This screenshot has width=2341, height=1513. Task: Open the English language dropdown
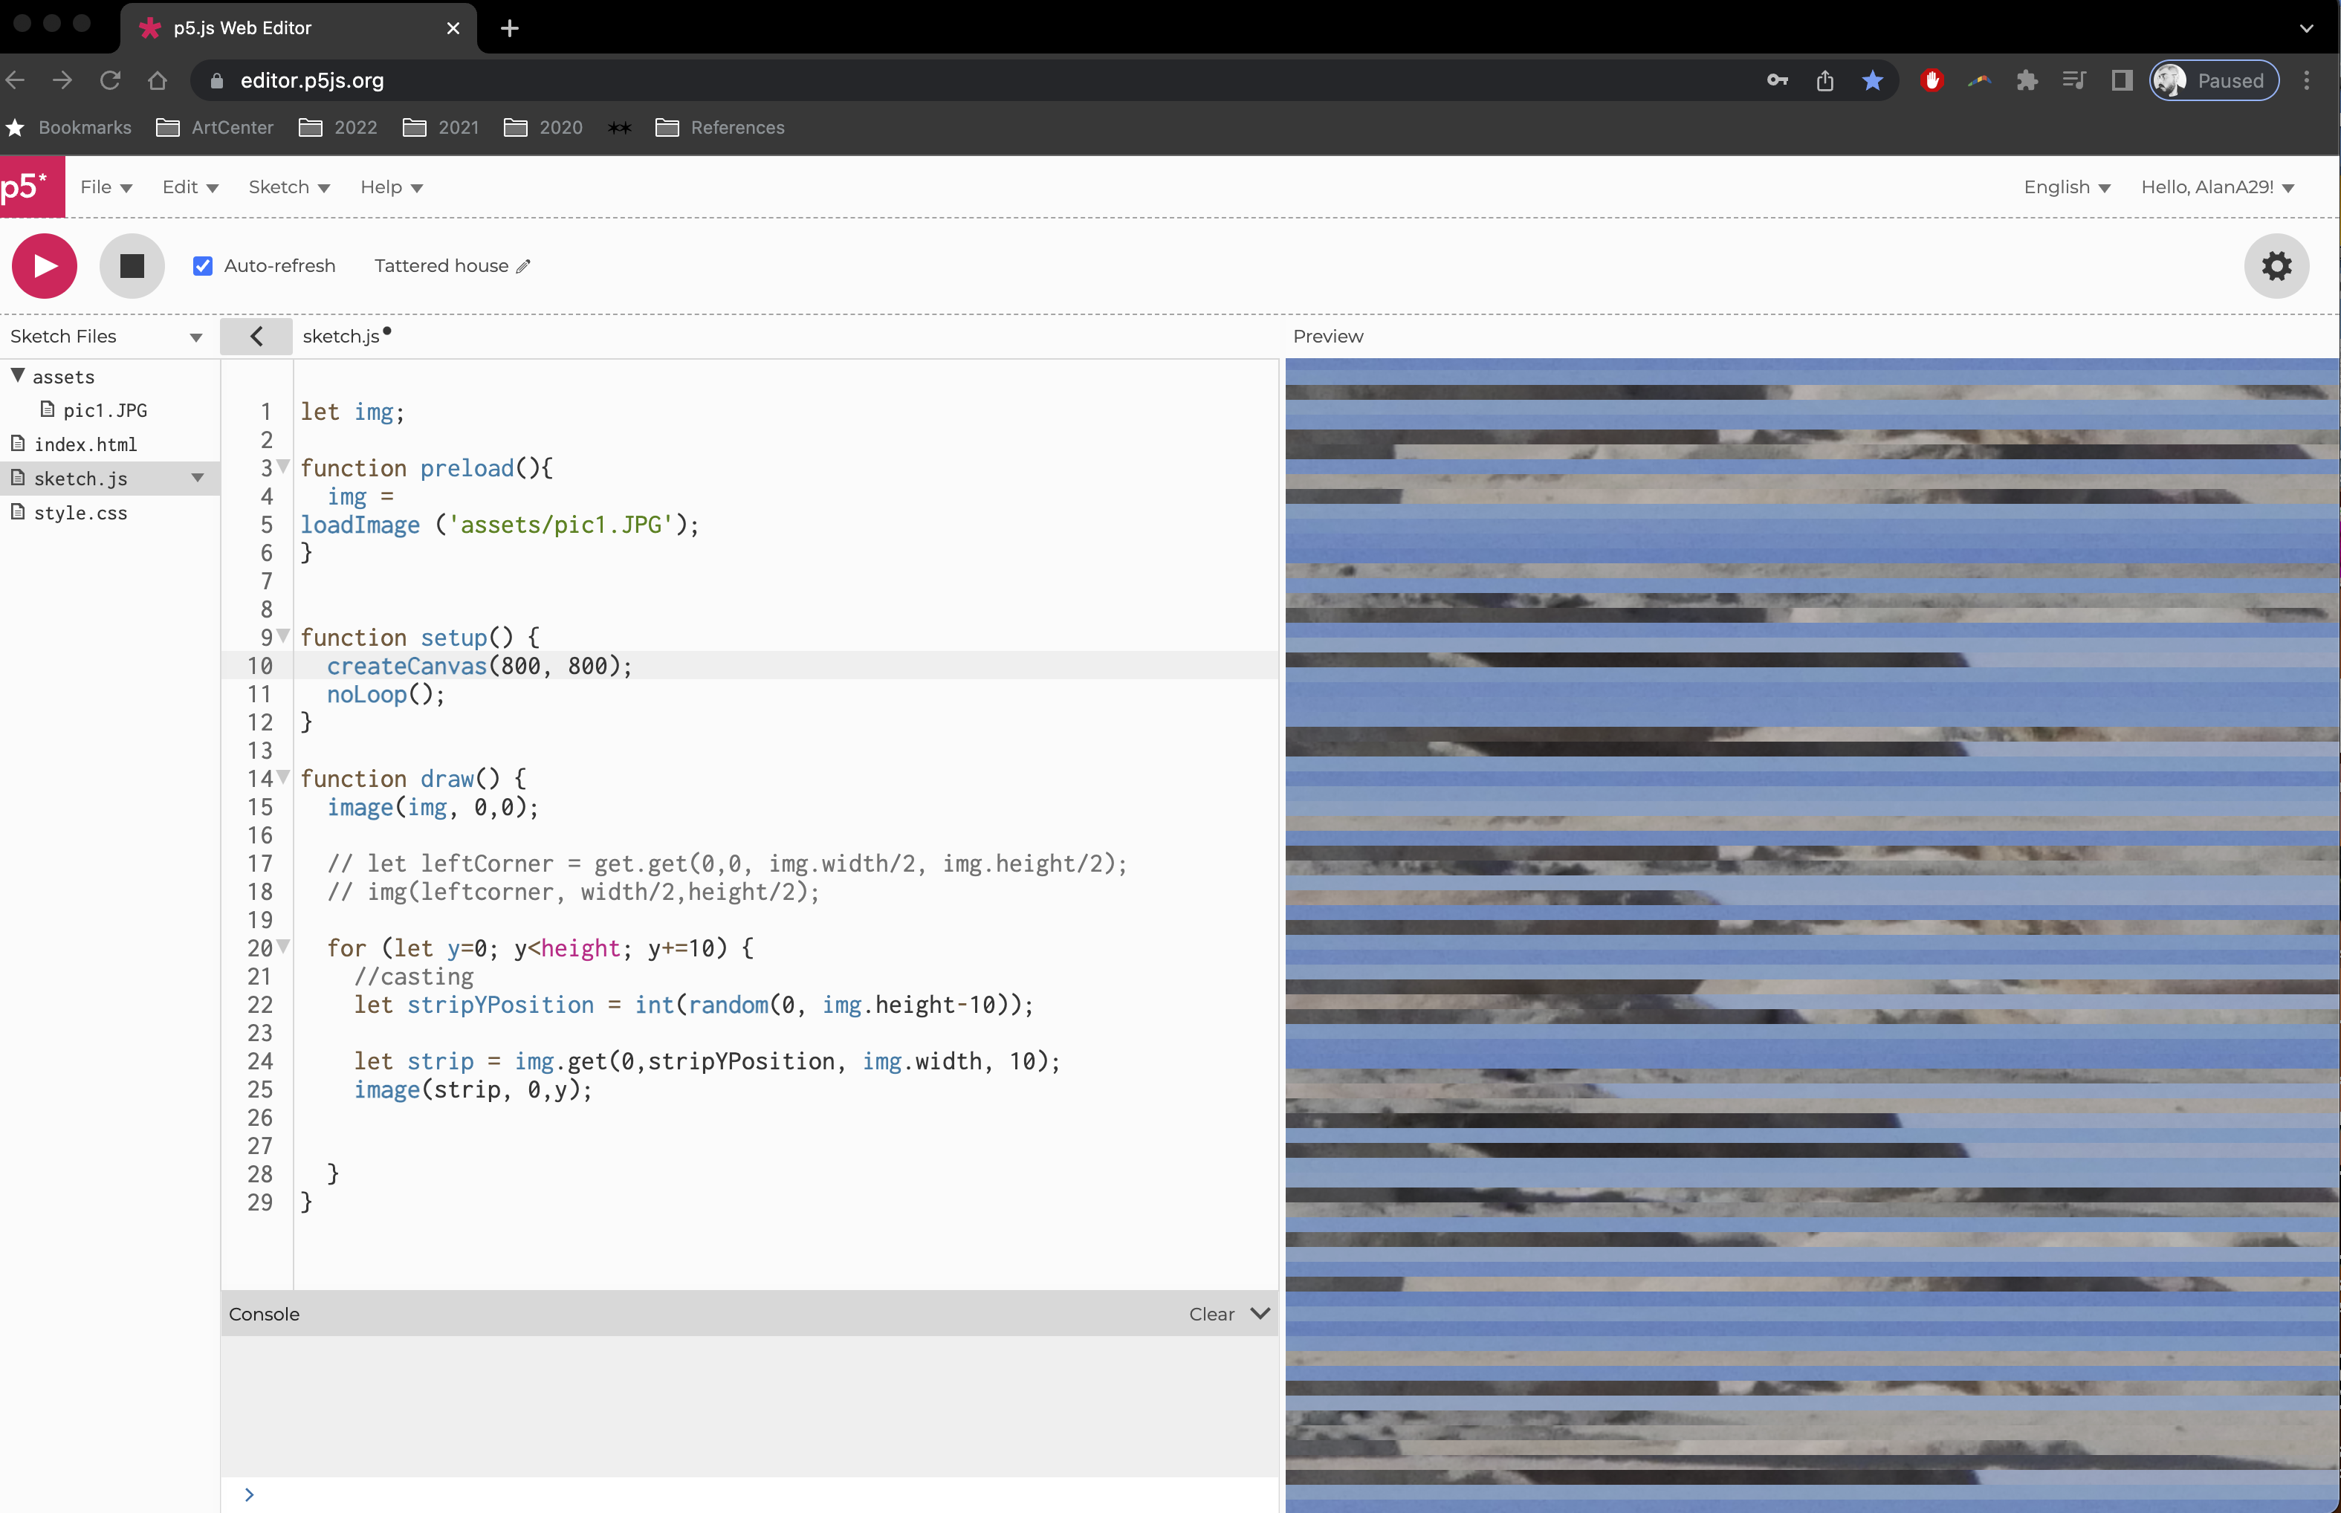tap(2066, 187)
